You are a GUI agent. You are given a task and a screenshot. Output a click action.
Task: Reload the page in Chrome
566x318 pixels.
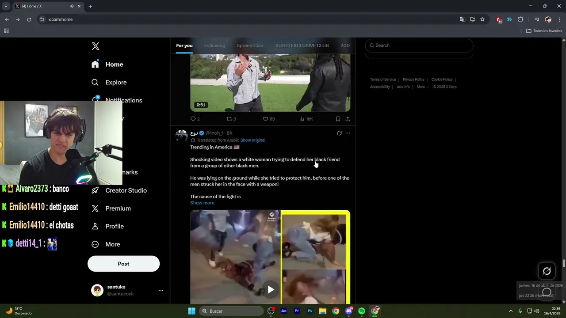coord(29,19)
